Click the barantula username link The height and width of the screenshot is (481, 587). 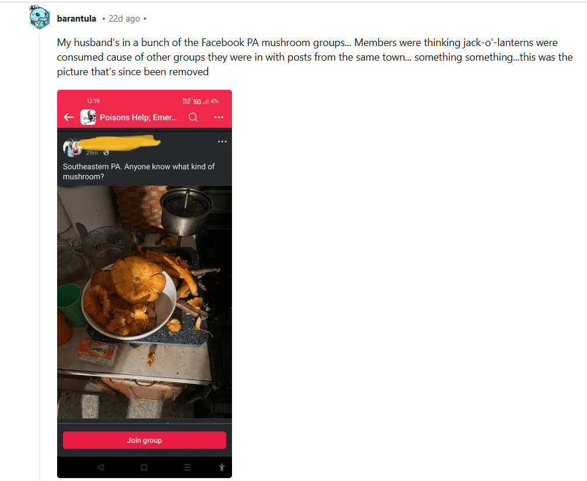coord(76,19)
